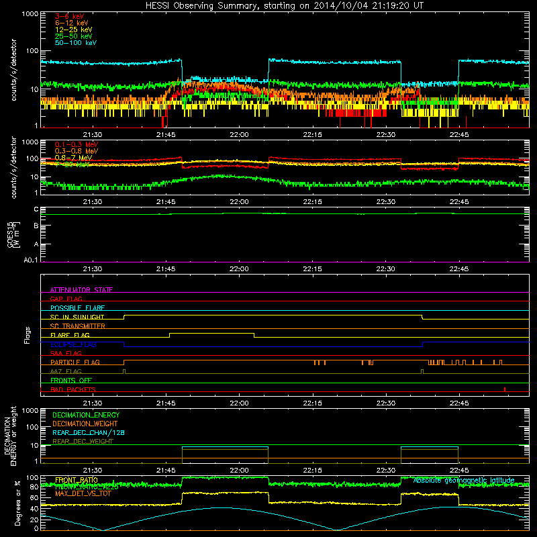Select the C class tick label on GOES plot

pos(36,209)
